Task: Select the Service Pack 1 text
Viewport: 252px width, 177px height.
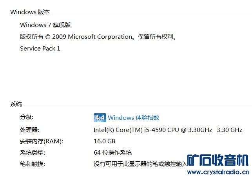Action: [40, 49]
